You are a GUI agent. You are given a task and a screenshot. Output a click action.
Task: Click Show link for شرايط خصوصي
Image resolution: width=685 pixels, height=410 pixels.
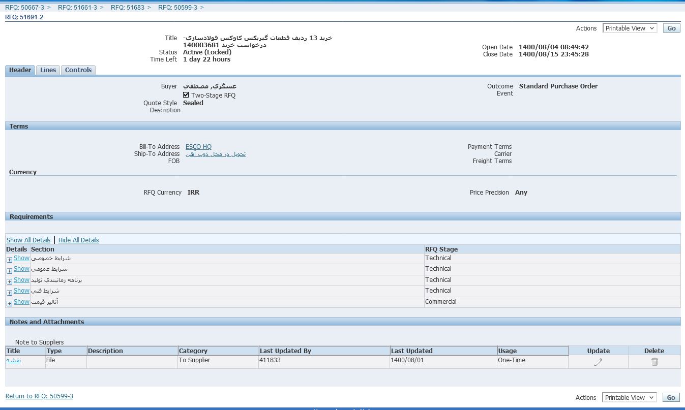[21, 258]
